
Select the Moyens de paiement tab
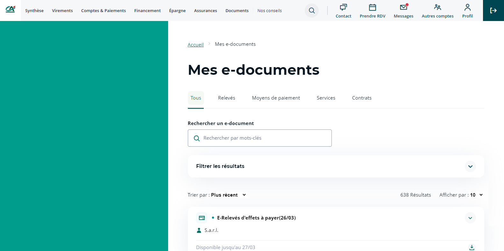276,98
